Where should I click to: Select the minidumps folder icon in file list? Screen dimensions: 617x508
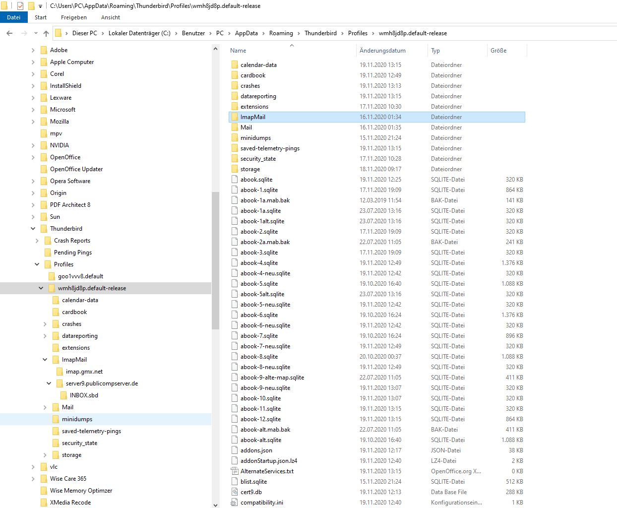(x=235, y=138)
